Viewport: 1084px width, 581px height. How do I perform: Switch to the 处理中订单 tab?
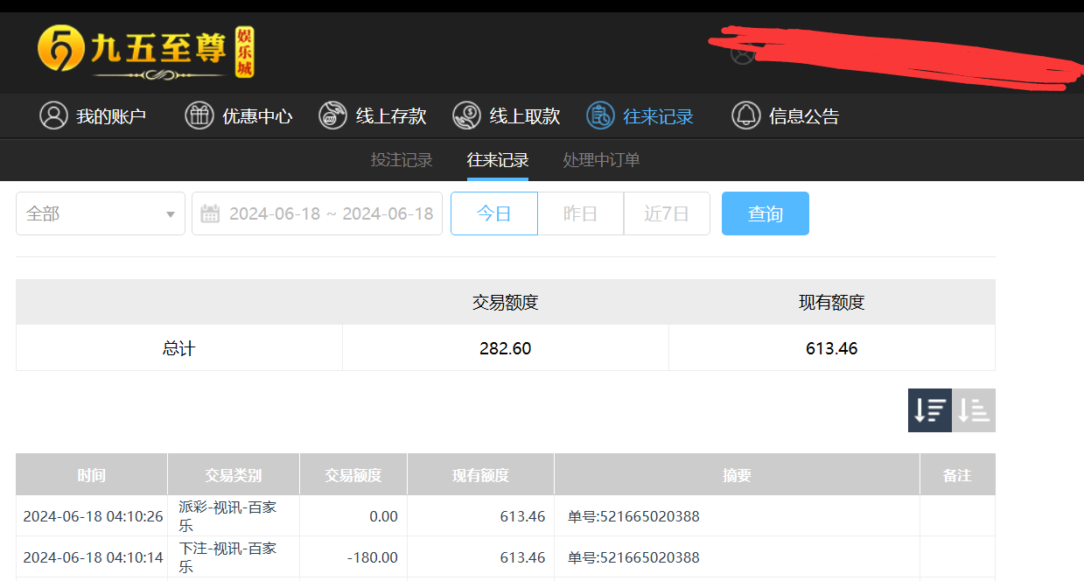[601, 160]
